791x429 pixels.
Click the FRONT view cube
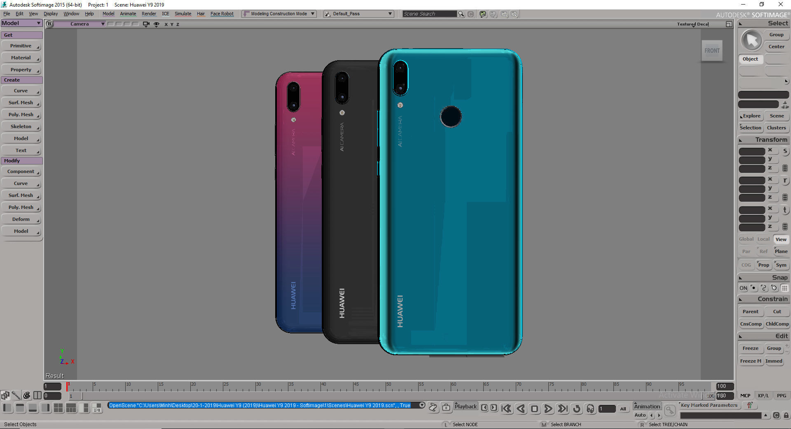coord(712,51)
